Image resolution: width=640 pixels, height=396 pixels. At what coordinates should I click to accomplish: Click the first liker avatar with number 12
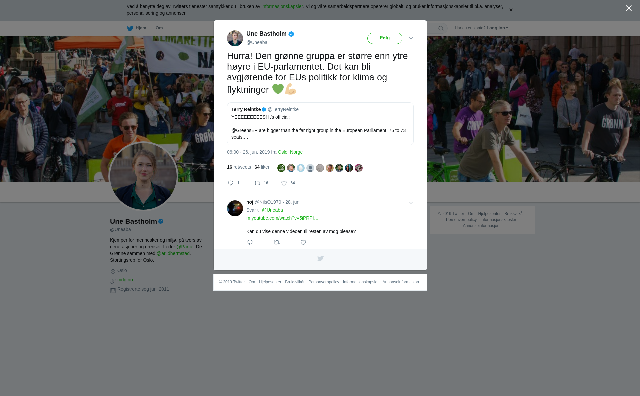(x=281, y=168)
